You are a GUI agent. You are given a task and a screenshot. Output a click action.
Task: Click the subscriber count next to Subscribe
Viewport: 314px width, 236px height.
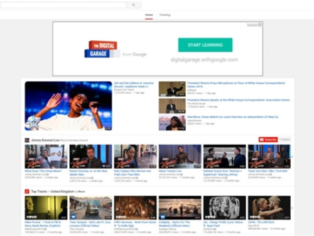point(284,140)
